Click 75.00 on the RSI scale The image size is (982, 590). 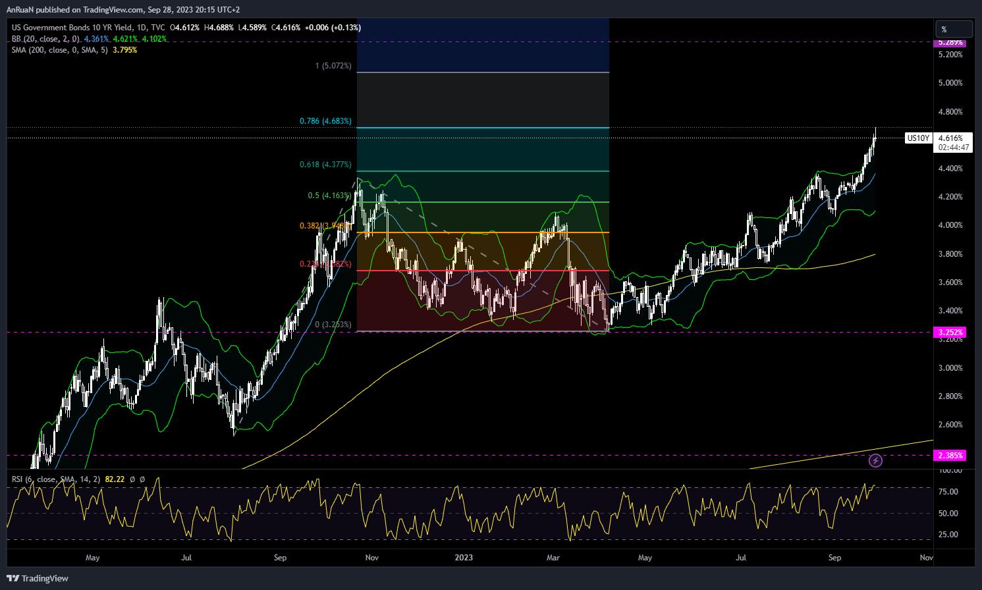[x=948, y=492]
